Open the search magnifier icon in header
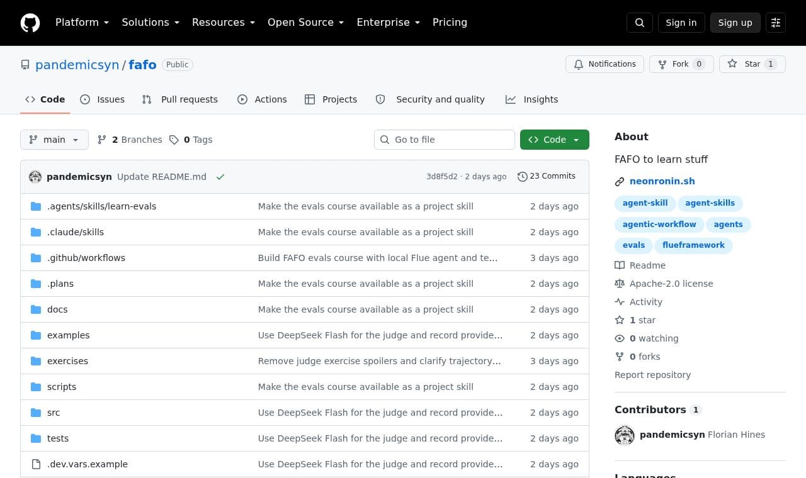This screenshot has height=478, width=806. tap(640, 23)
